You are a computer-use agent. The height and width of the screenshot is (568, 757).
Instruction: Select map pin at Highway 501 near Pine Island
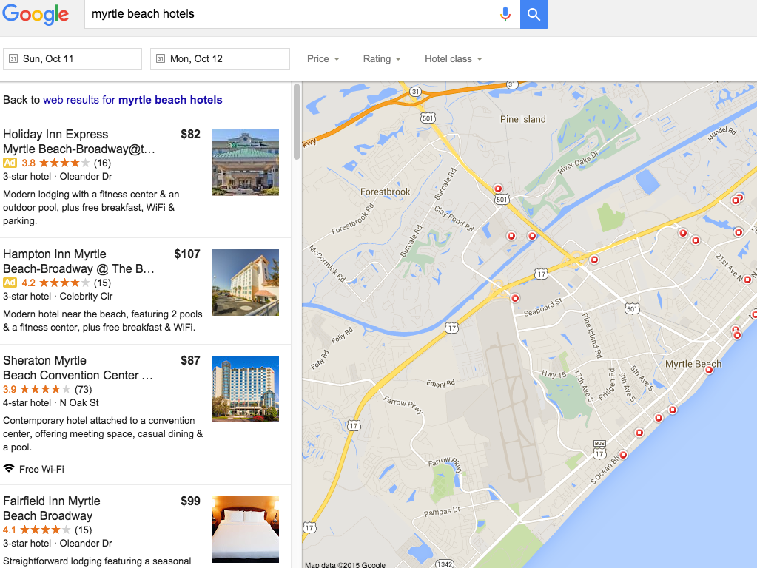coord(498,189)
